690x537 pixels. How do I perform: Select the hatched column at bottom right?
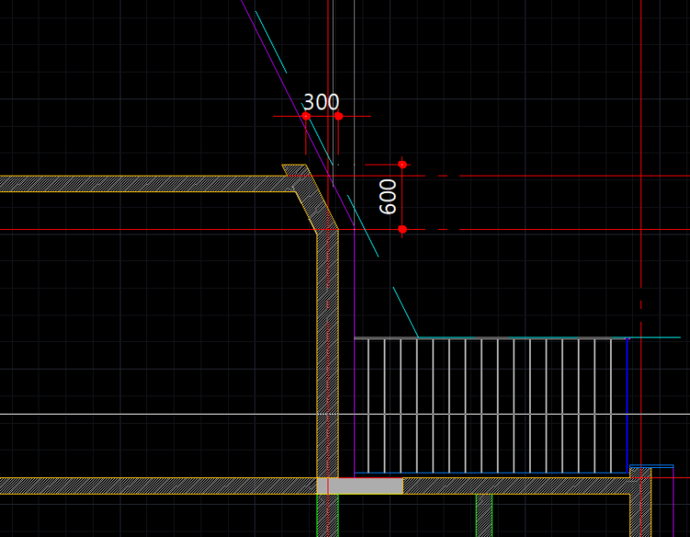[x=640, y=506]
